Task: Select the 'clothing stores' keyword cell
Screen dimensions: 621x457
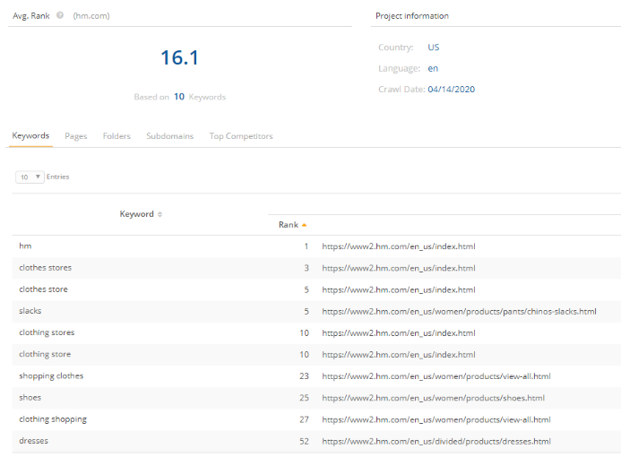Action: tap(47, 332)
